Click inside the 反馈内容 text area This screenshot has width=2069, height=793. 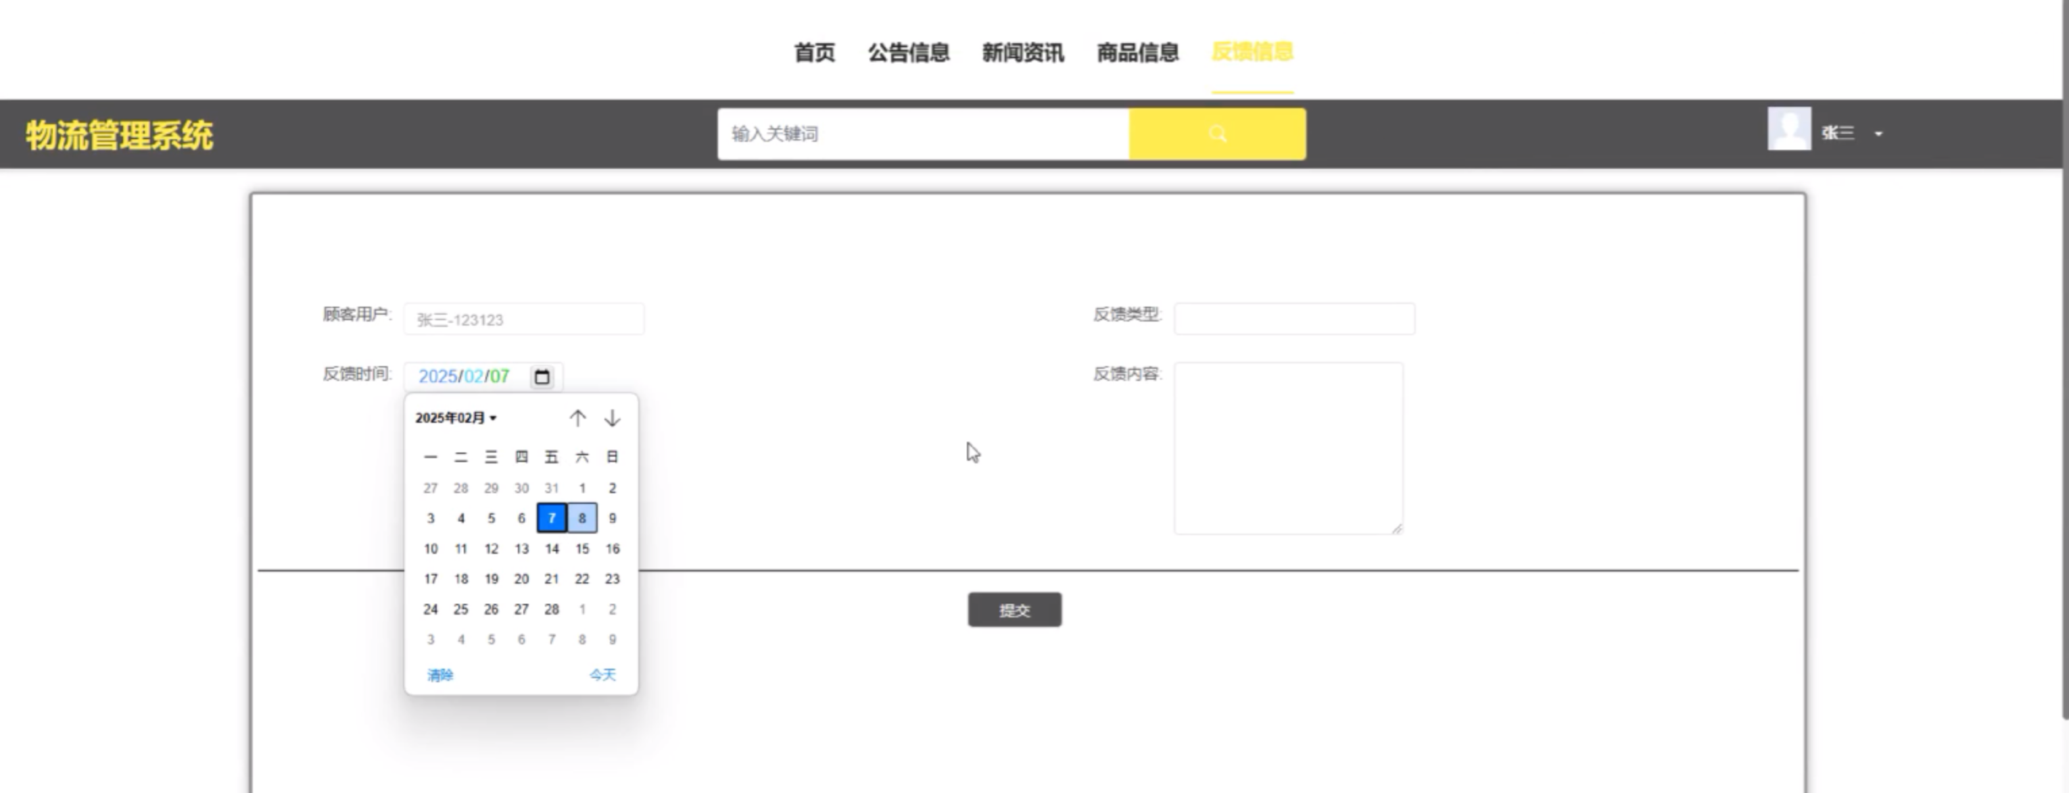pyautogui.click(x=1288, y=448)
